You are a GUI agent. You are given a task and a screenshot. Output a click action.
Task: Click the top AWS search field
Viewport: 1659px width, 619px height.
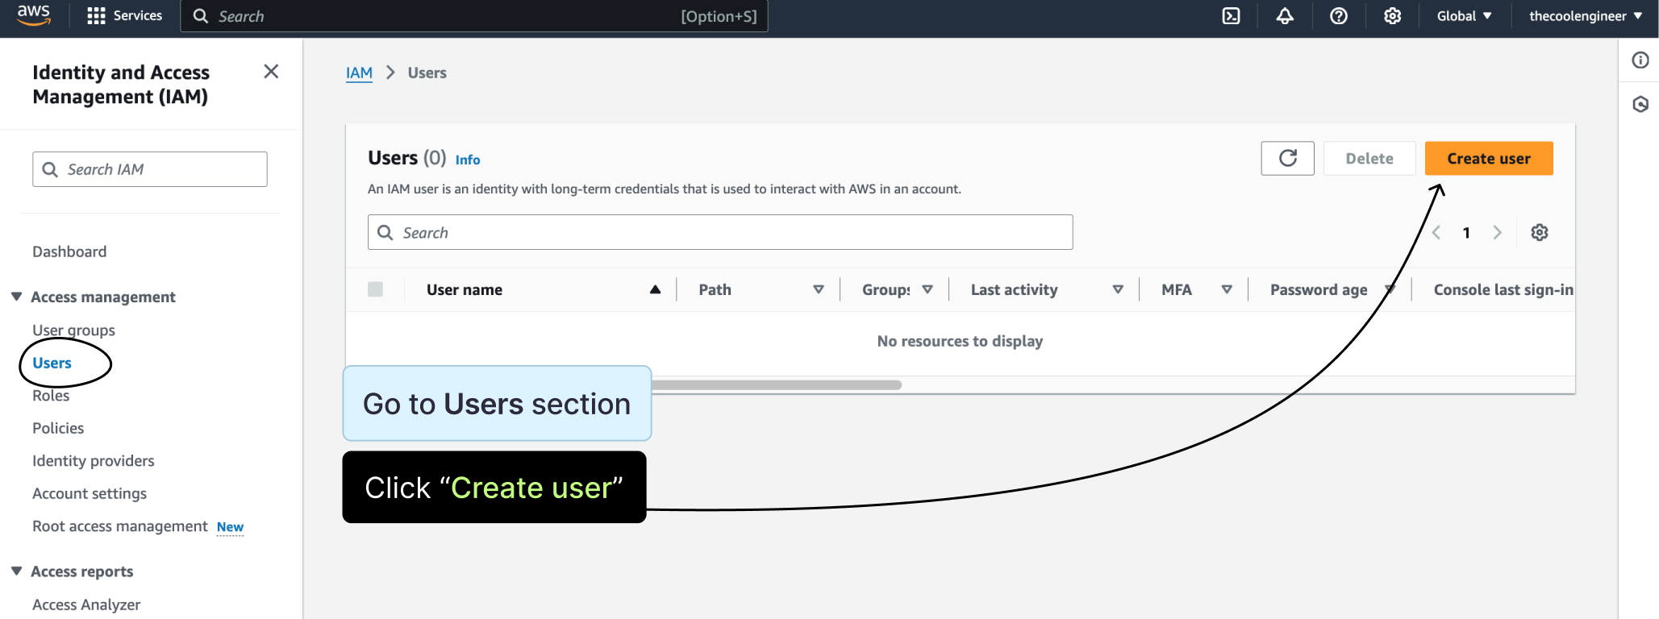(474, 16)
